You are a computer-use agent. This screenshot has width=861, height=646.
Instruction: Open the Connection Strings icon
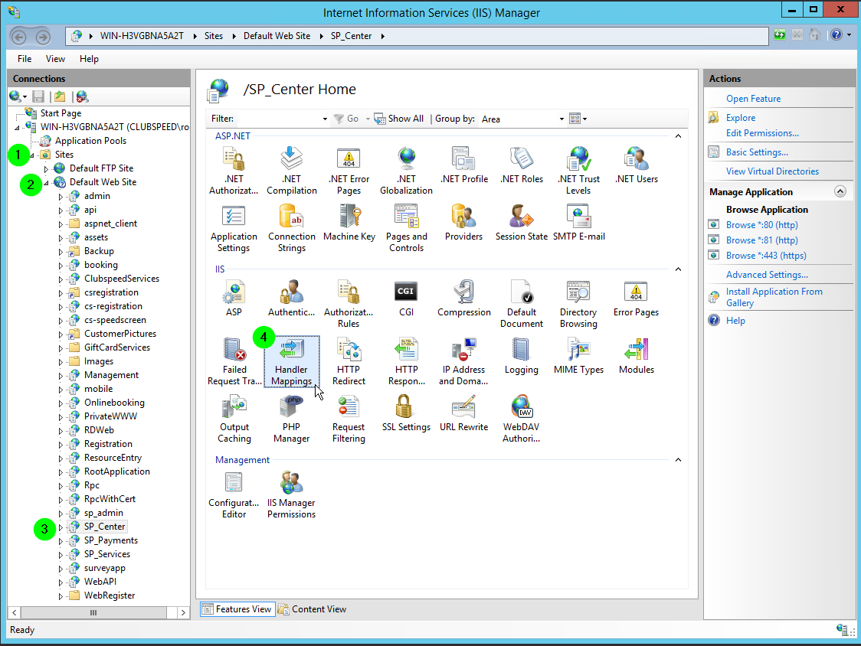292,228
